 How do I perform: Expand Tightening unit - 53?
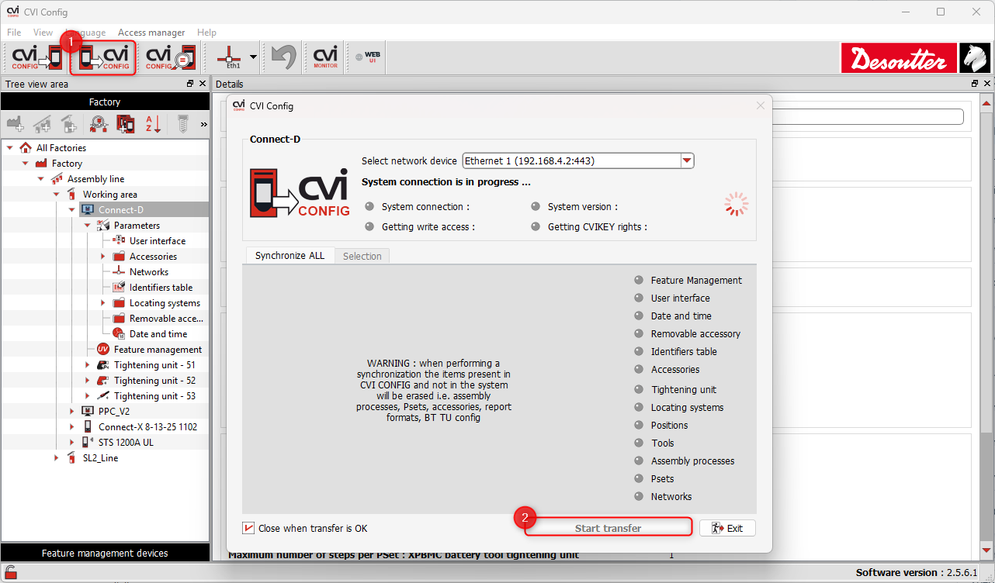88,396
